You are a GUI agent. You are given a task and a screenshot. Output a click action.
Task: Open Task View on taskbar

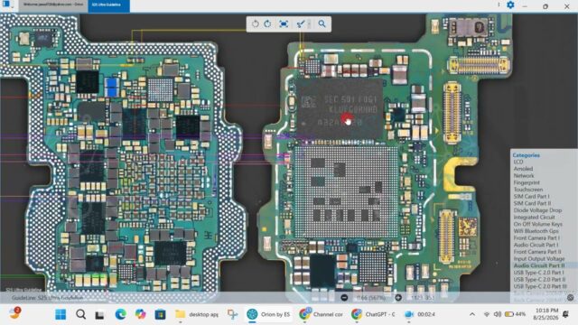pyautogui.click(x=99, y=315)
